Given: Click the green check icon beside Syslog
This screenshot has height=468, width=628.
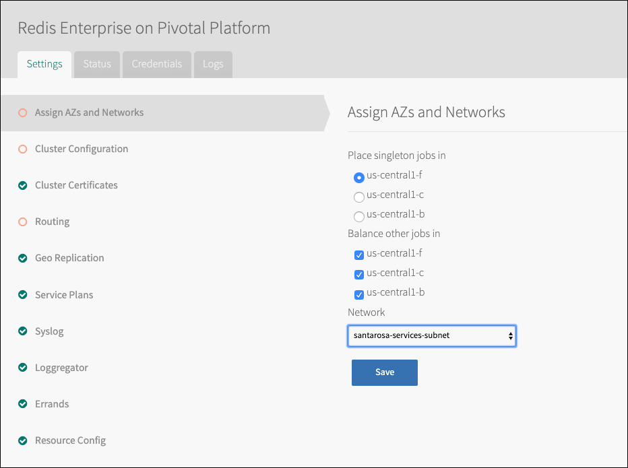Looking at the screenshot, I should (23, 331).
